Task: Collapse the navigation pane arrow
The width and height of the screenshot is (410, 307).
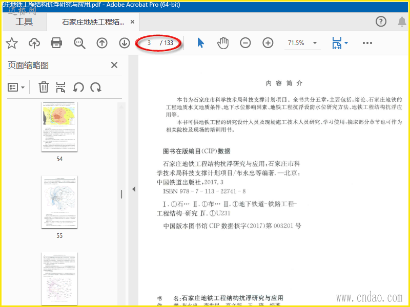Action: 134,189
